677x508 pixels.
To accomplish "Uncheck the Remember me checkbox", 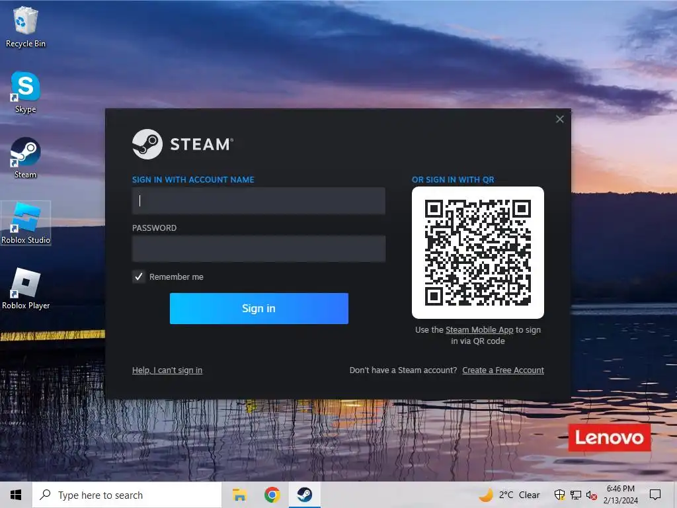I will click(x=139, y=276).
